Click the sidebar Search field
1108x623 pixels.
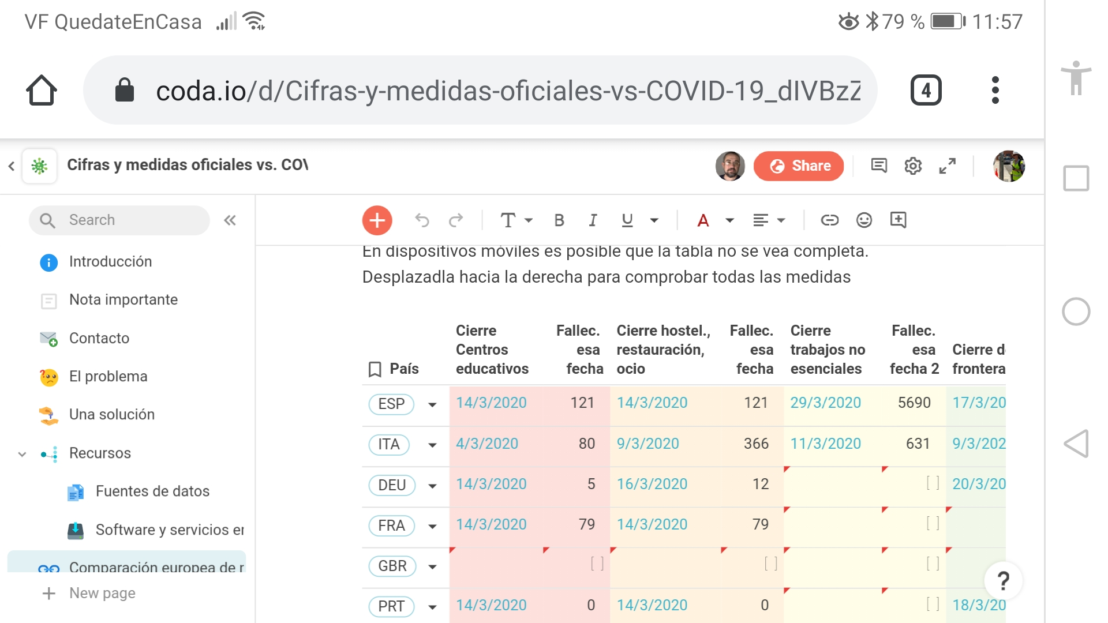click(x=119, y=220)
